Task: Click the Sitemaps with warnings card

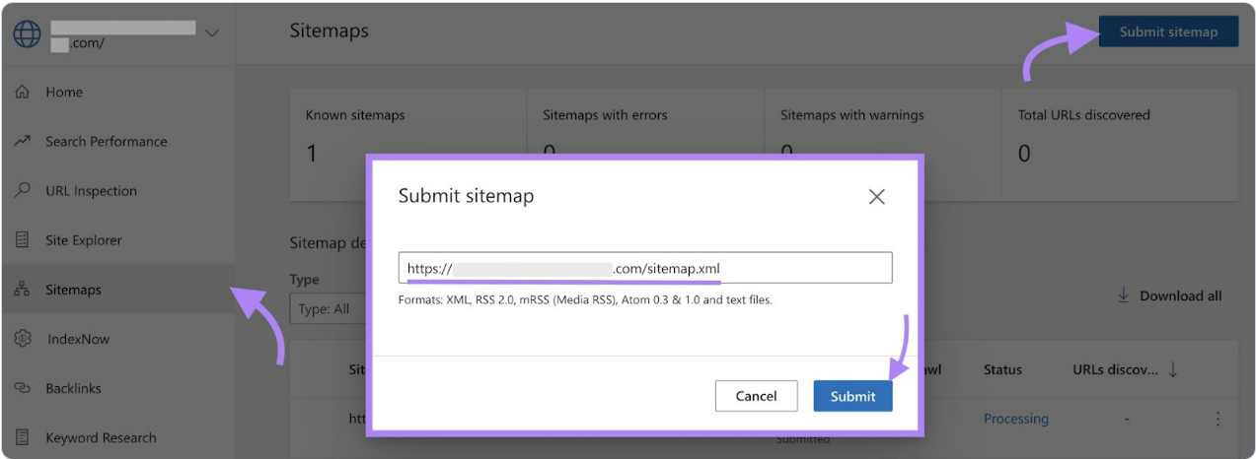Action: click(x=882, y=144)
